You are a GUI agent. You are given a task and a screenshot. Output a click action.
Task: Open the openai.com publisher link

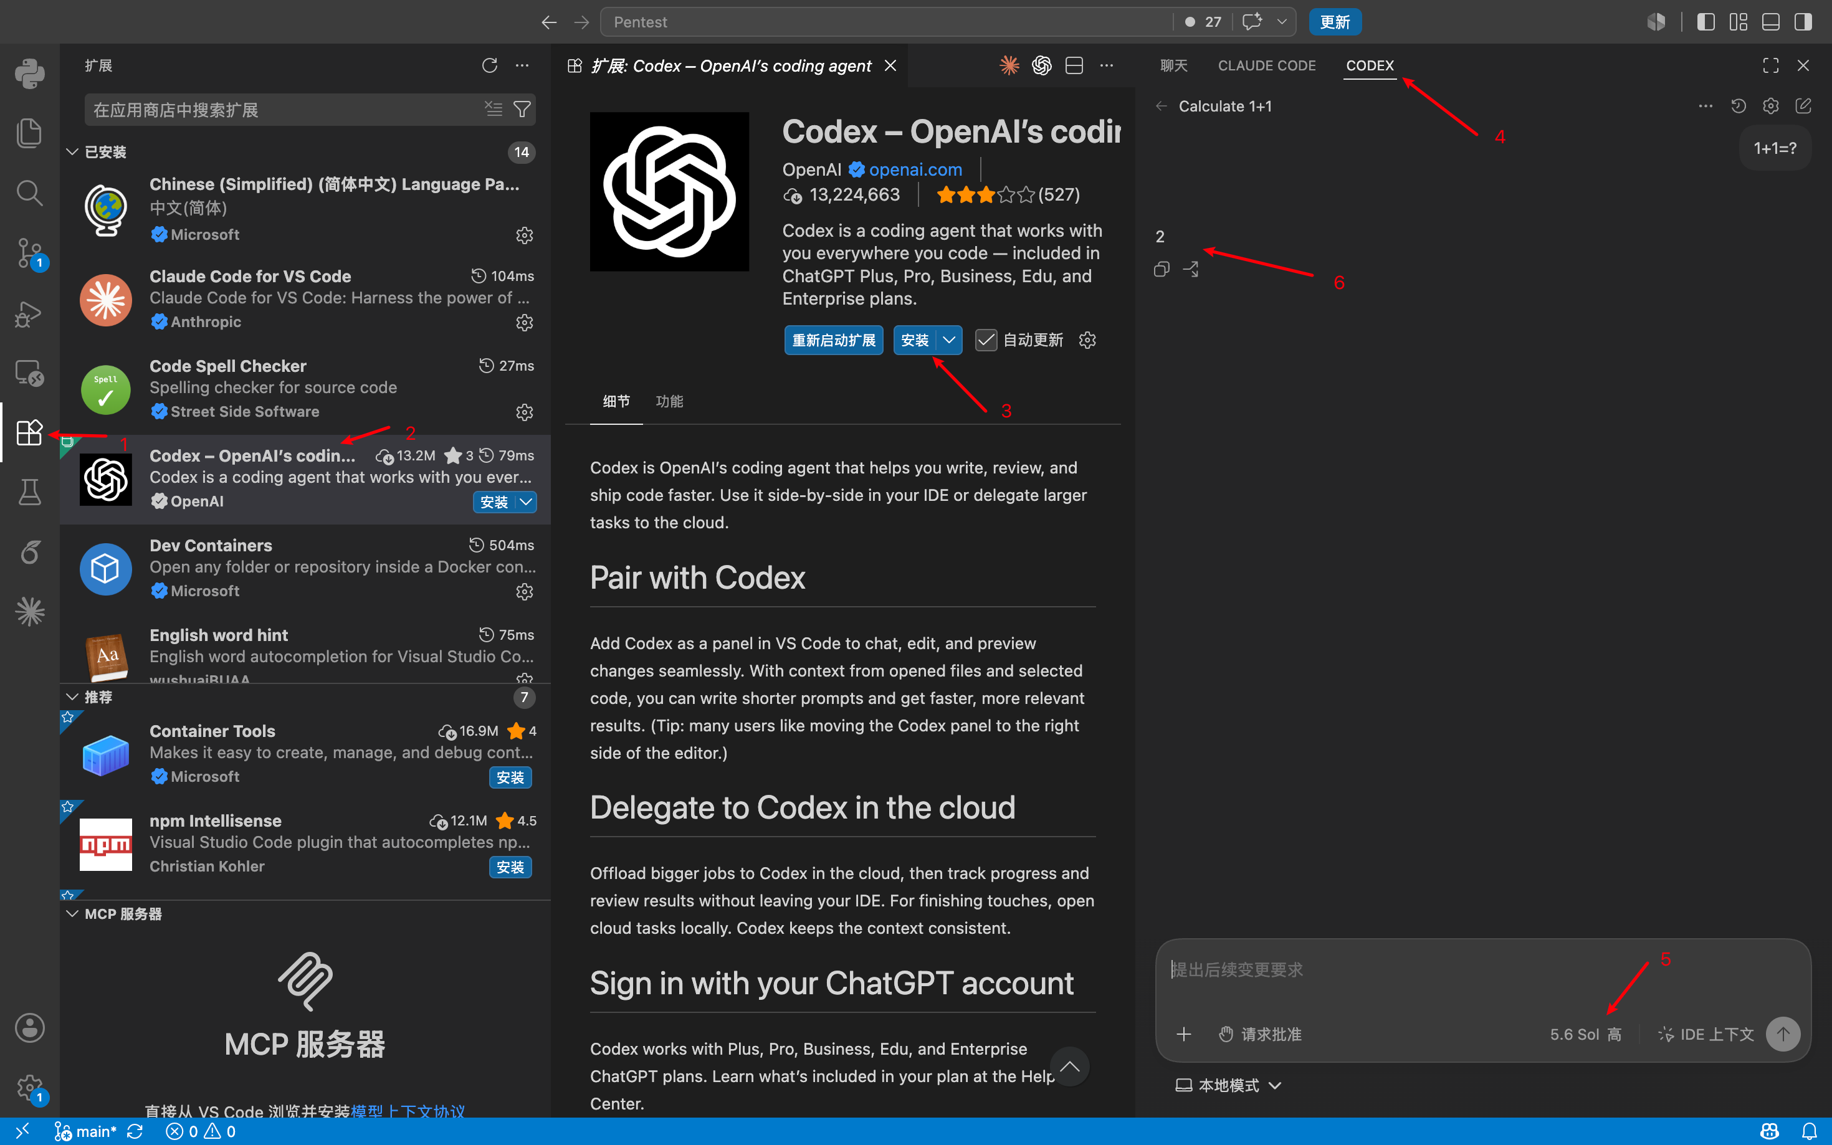tap(915, 169)
